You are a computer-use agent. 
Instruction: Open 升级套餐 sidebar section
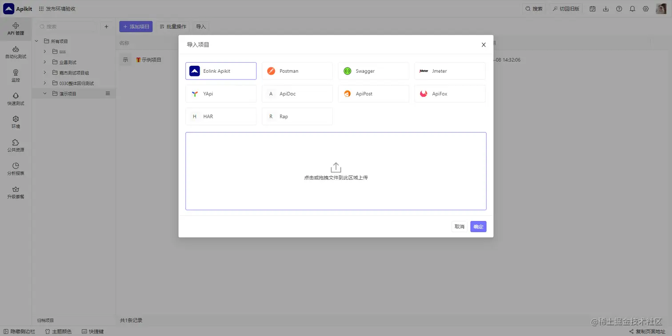[16, 192]
